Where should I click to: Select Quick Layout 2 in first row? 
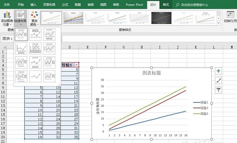[35, 35]
